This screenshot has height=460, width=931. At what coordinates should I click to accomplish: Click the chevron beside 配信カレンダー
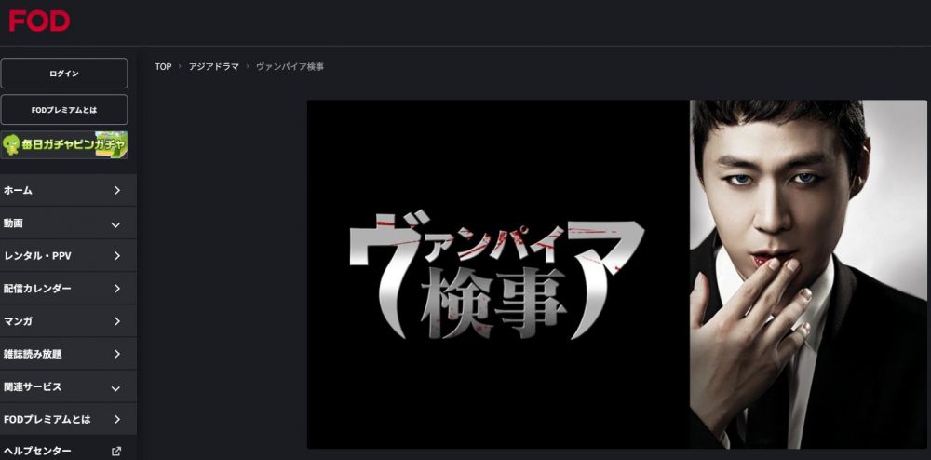pyautogui.click(x=117, y=289)
